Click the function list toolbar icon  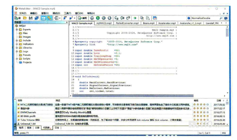pyautogui.click(x=71, y=18)
